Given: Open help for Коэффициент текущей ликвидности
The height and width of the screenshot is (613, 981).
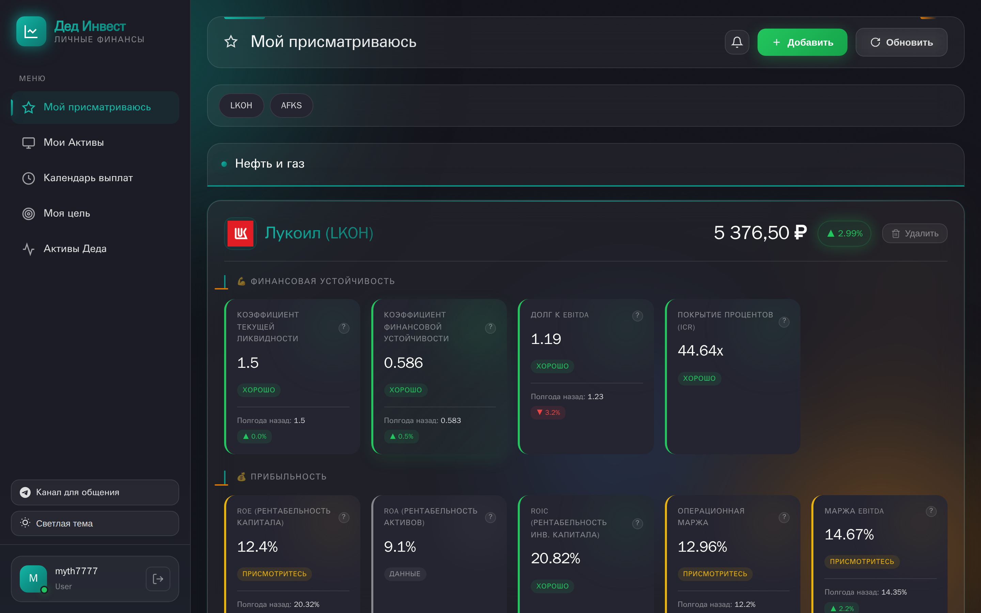Looking at the screenshot, I should (344, 327).
